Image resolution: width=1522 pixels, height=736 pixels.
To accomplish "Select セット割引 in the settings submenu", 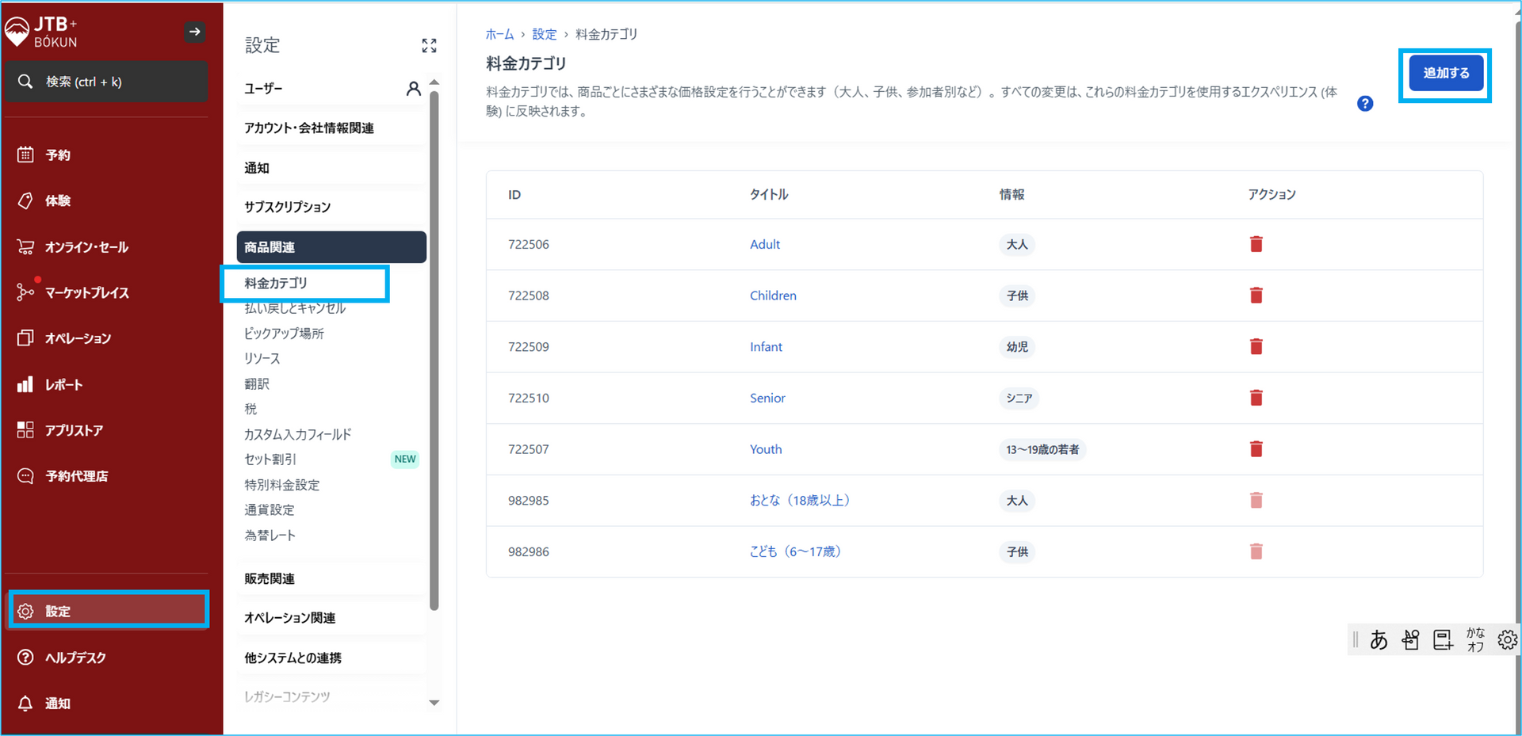I will point(270,460).
